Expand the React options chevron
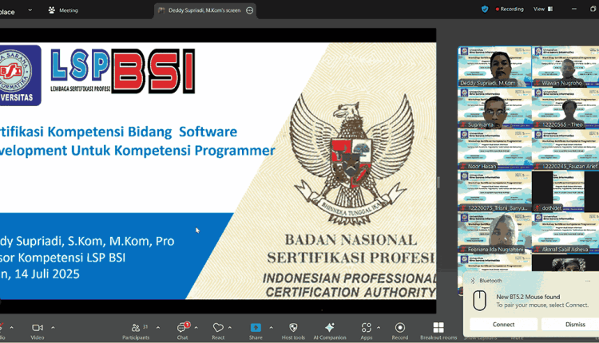The image size is (599, 343). pyautogui.click(x=230, y=327)
